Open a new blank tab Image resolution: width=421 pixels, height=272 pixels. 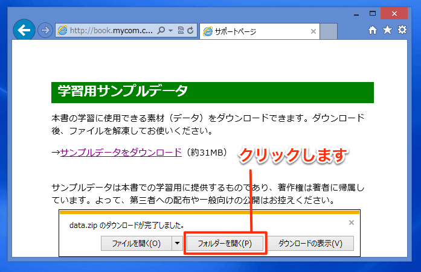click(329, 31)
